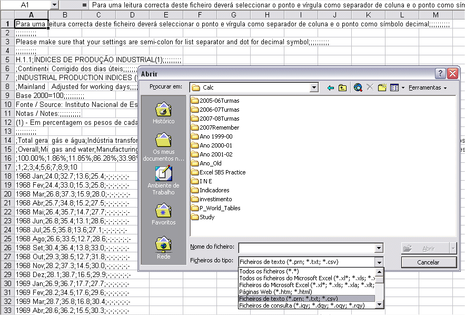This screenshot has height=315, width=465.
Task: Select the Study folder
Action: [203, 217]
